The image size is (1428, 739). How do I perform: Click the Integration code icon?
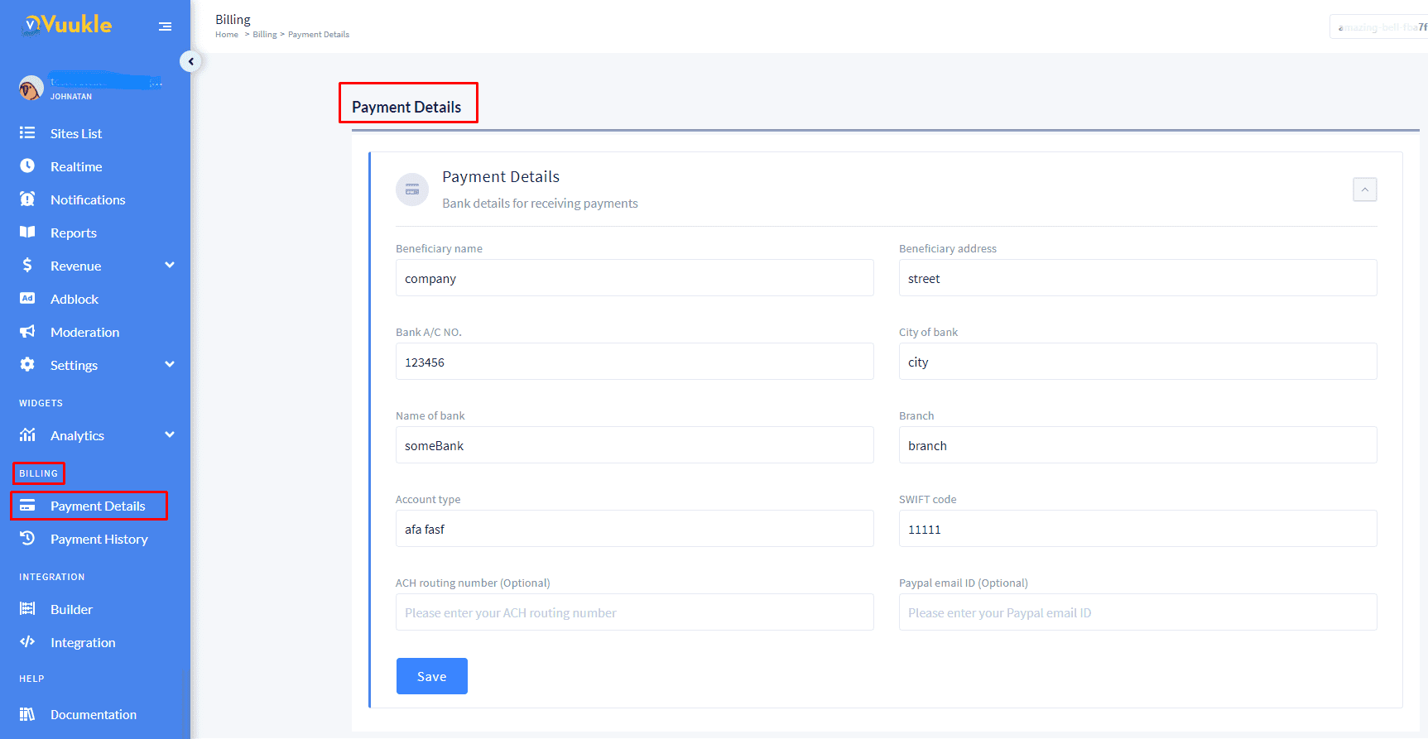[27, 642]
